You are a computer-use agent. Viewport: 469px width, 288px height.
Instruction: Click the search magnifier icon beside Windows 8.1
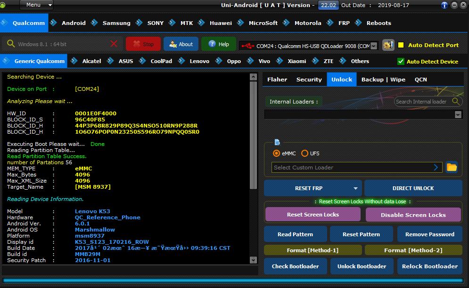click(x=11, y=44)
